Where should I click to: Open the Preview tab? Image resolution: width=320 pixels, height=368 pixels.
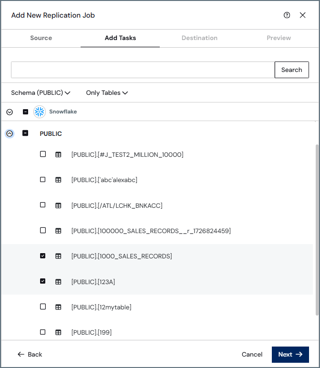(x=279, y=38)
